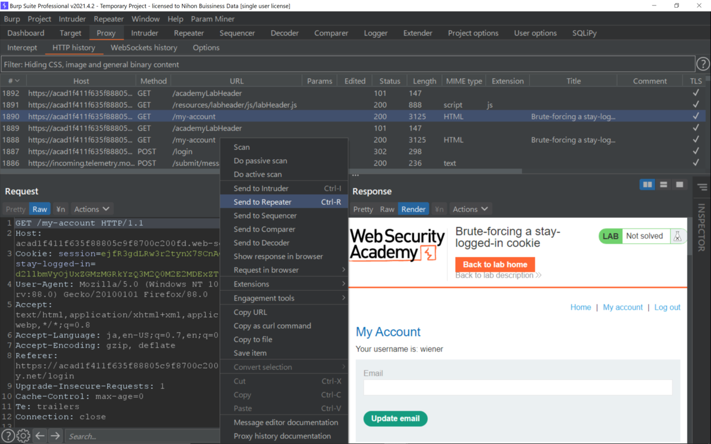Toggle ¥n non-printable characters in Request pane

pyautogui.click(x=60, y=209)
